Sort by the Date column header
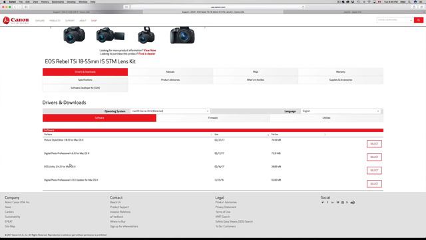Image resolution: width=426 pixels, height=240 pixels. 216,135
